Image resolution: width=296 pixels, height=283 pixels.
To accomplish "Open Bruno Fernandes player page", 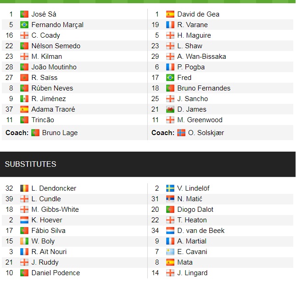I will pos(204,88).
